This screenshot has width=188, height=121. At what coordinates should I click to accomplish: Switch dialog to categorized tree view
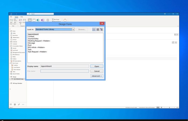[102, 29]
